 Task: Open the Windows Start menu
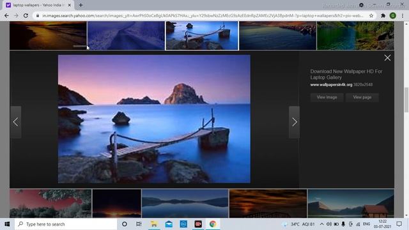(7, 224)
